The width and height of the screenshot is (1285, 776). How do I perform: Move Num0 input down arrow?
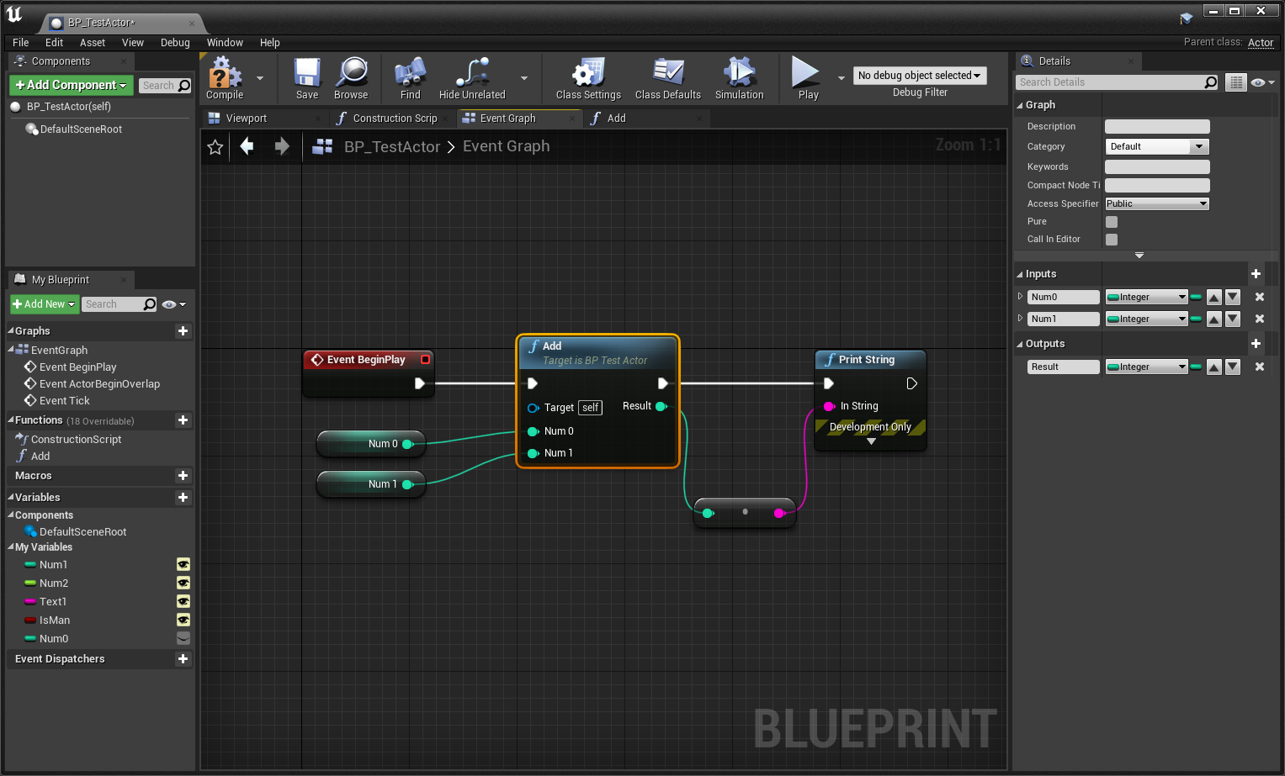point(1233,297)
